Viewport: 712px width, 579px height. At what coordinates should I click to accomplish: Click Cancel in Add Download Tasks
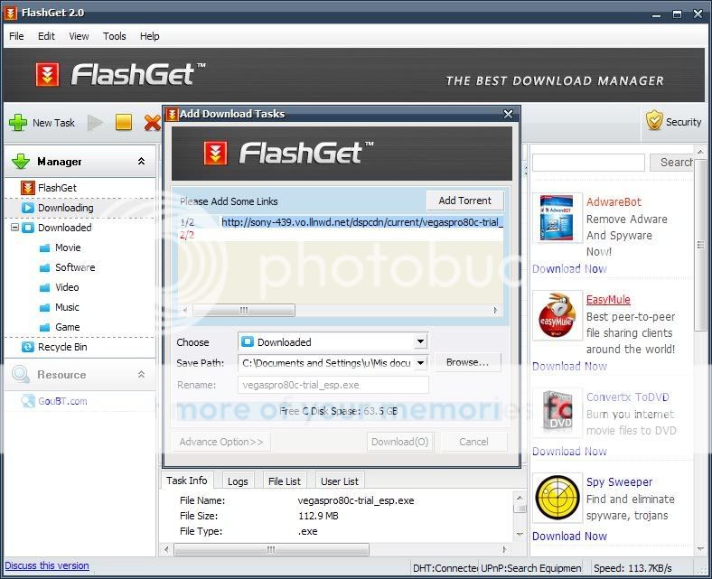[x=473, y=442]
